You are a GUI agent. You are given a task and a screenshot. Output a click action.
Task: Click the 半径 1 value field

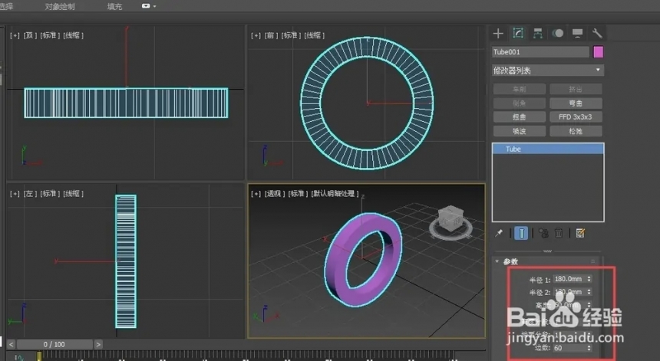click(x=569, y=279)
